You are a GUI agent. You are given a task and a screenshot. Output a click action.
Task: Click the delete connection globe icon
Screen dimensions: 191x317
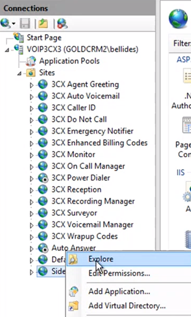pos(62,23)
